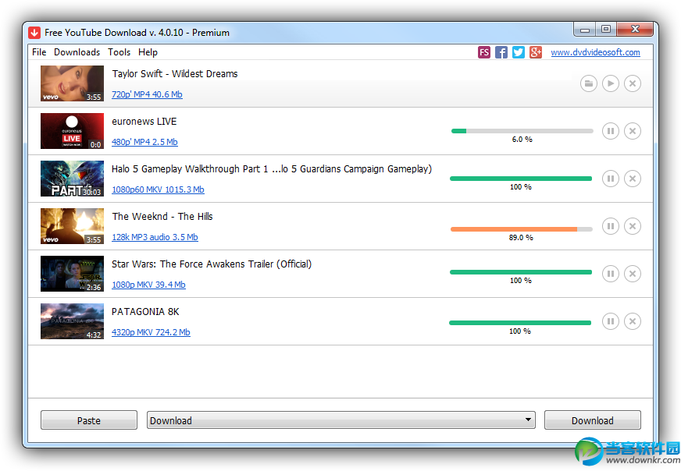This screenshot has width=681, height=471.
Task: Click the Download button at bottom right
Action: point(593,420)
